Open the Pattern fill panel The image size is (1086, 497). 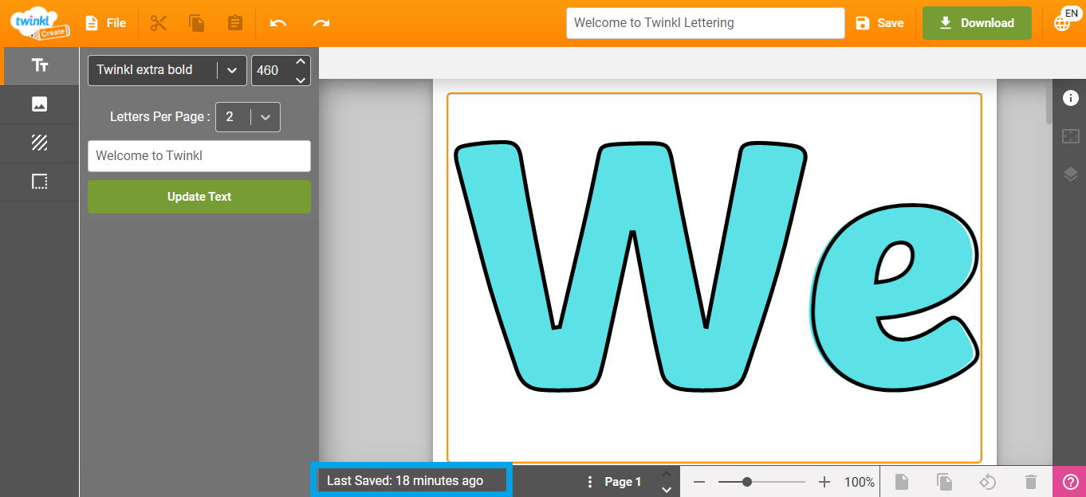pyautogui.click(x=40, y=143)
